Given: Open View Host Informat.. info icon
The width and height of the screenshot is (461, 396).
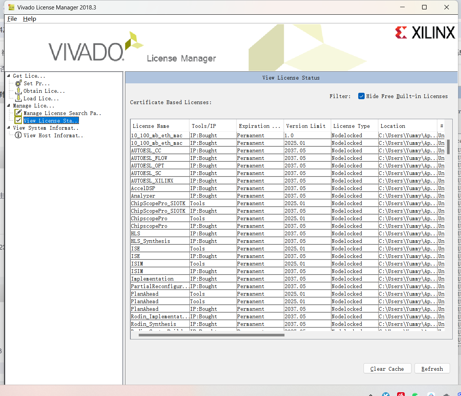Looking at the screenshot, I should pos(18,135).
